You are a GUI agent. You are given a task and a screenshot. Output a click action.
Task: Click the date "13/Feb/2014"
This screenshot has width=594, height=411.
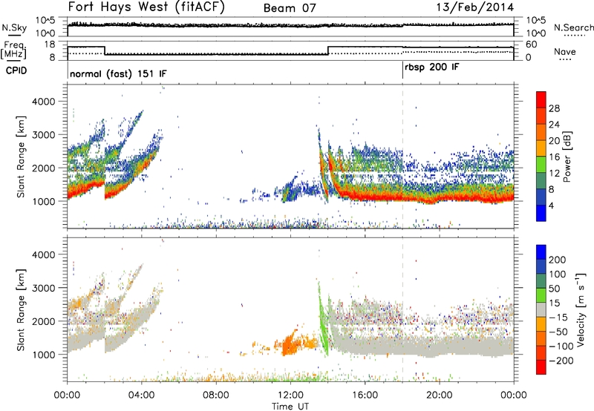475,7
